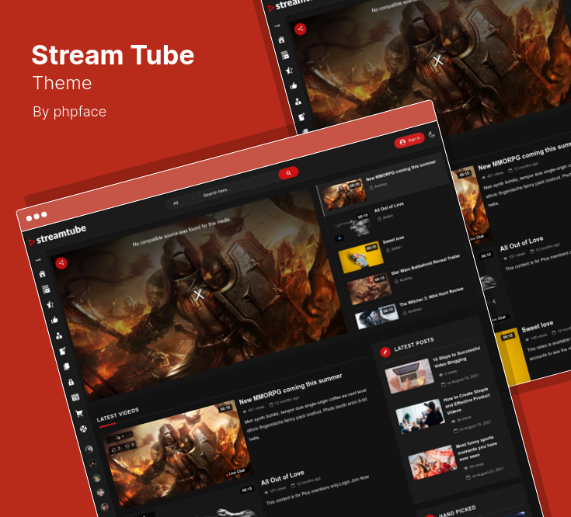Image resolution: width=571 pixels, height=517 pixels.
Task: Open the 'All' category dropdown in search bar
Action: [x=184, y=201]
